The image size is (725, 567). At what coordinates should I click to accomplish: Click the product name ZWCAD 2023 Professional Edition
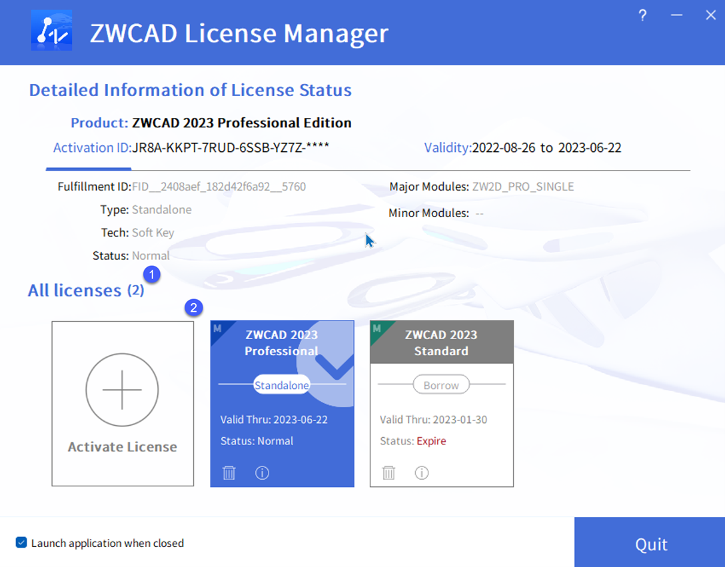(242, 123)
